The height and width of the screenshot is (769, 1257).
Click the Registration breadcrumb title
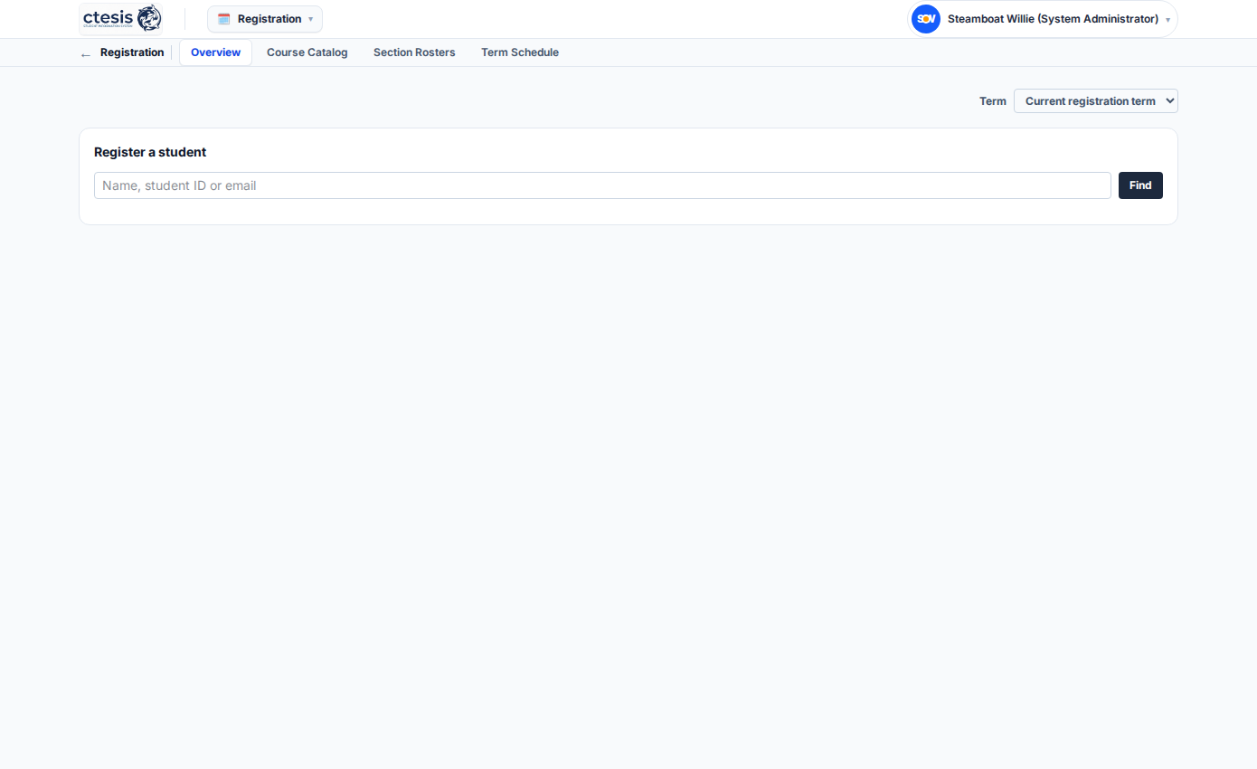click(x=132, y=52)
